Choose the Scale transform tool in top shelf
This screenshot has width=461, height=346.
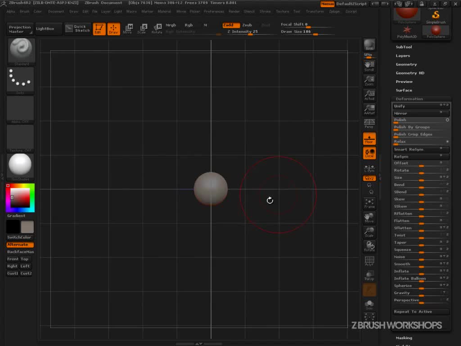click(x=142, y=29)
